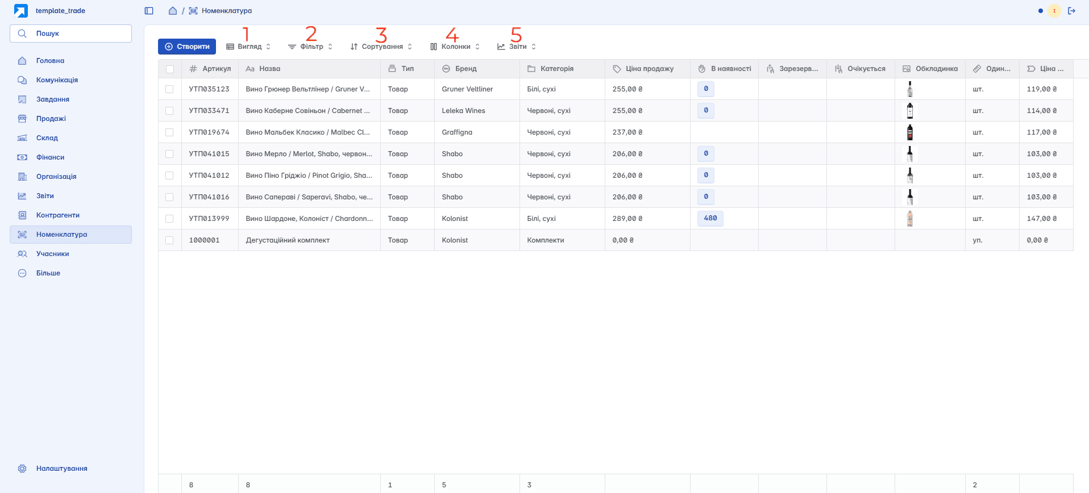The image size is (1089, 493).
Task: Click the template_trade app logo
Action: 21,11
